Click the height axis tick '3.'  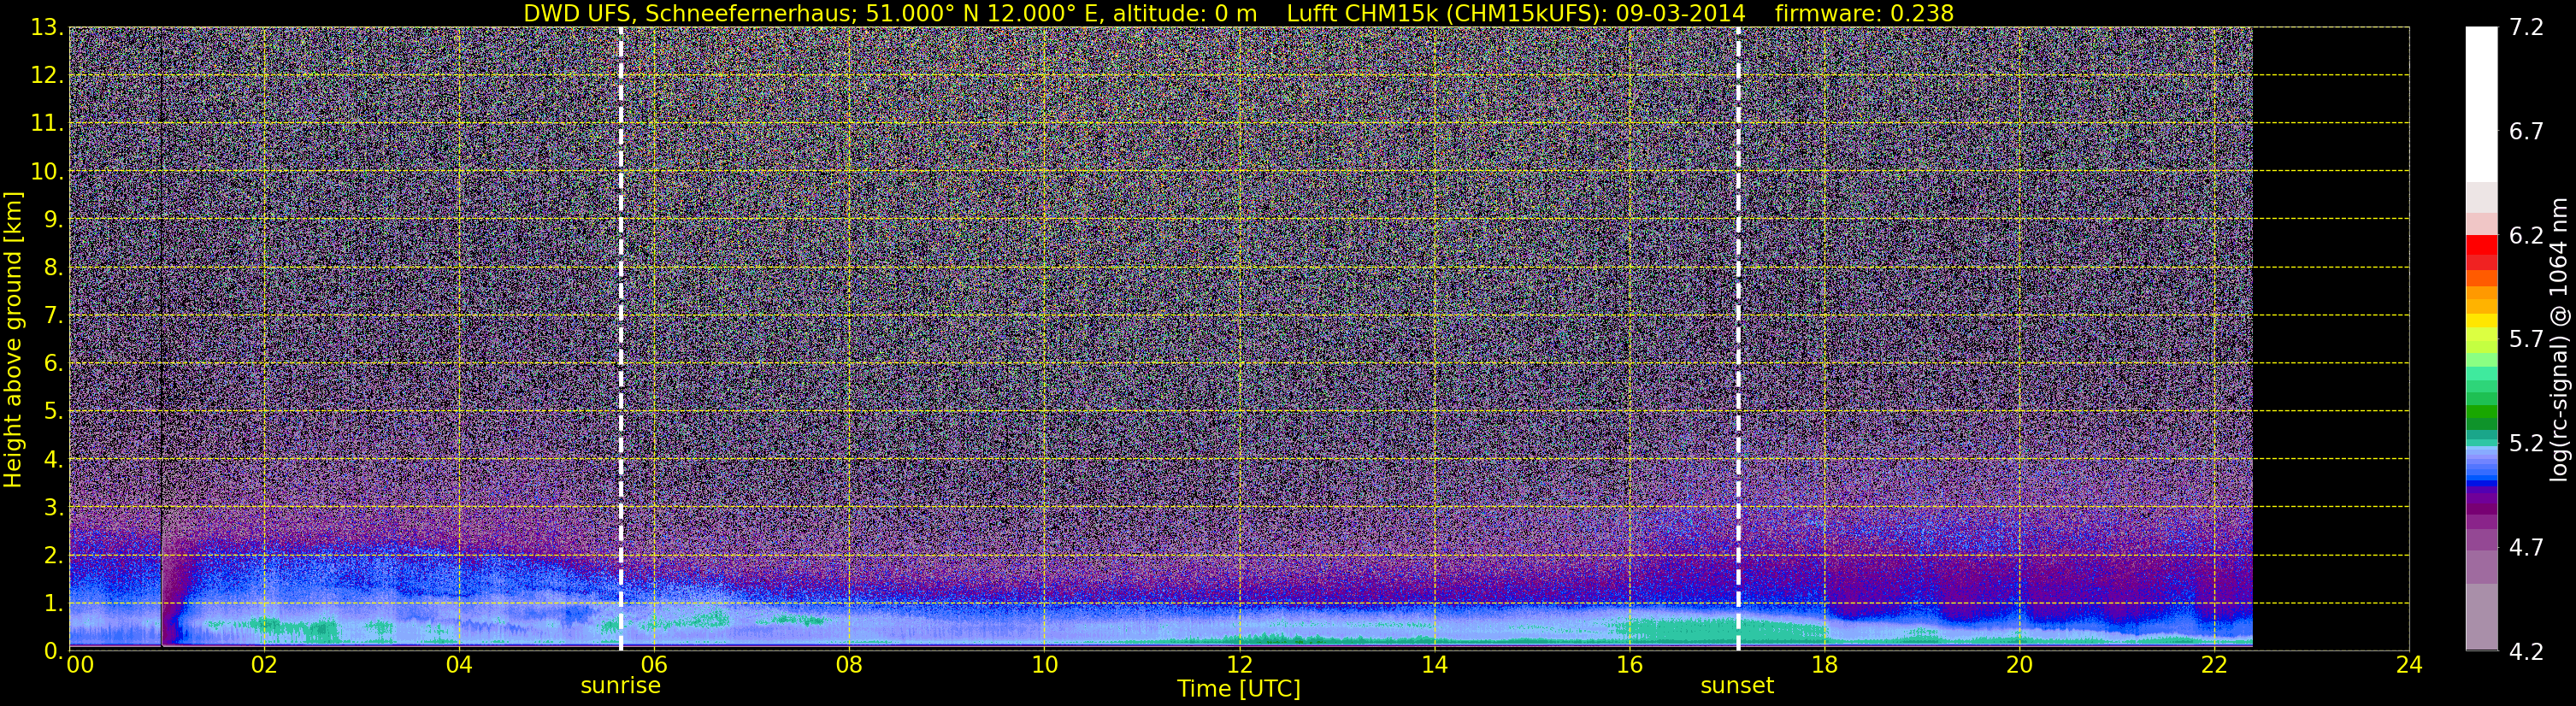(53, 508)
